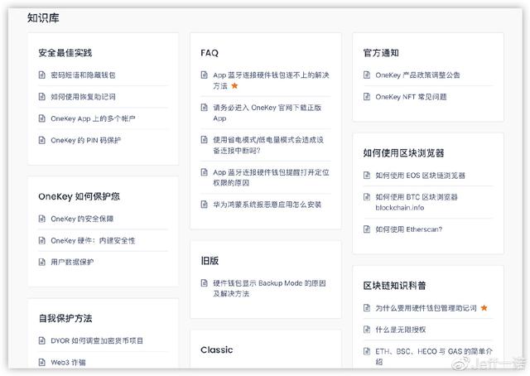Viewport: 530px width, 376px height.
Task: Open OneKey 的 PIN 码保护 article
Action: (x=85, y=140)
